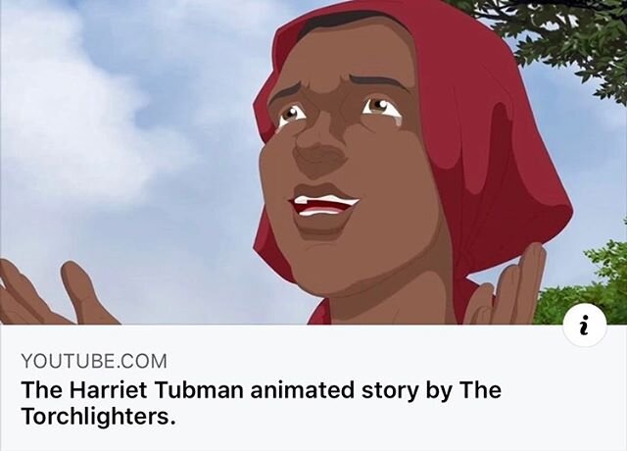Click the YOUTUBE.COM source label
The image size is (627, 451).
94,361
